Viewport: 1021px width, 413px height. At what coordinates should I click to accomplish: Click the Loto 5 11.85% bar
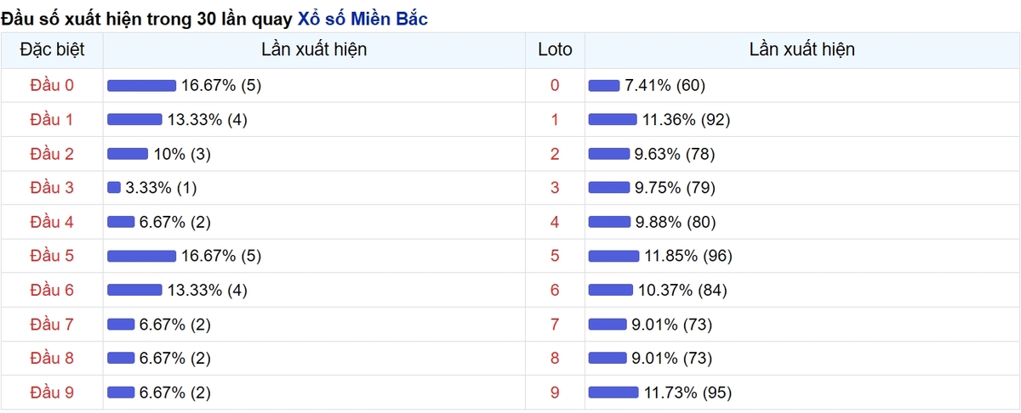[613, 256]
